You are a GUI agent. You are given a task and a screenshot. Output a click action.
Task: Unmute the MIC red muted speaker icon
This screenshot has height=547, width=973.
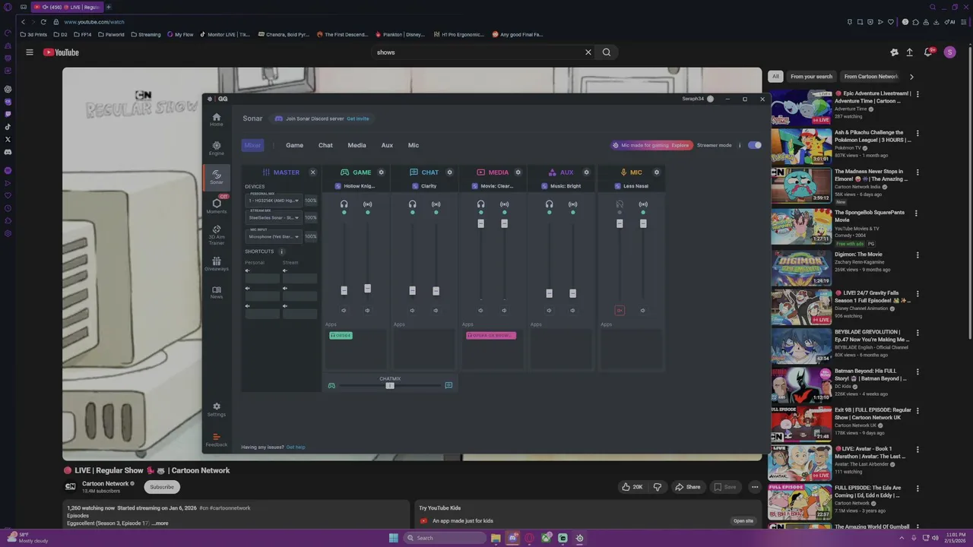(x=620, y=311)
